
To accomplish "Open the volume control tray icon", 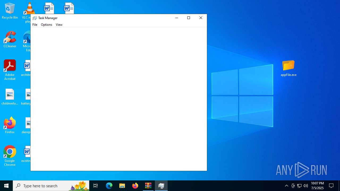I will tap(306, 186).
